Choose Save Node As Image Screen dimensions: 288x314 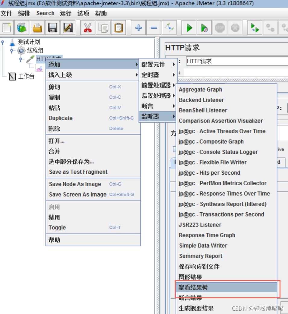93,184
